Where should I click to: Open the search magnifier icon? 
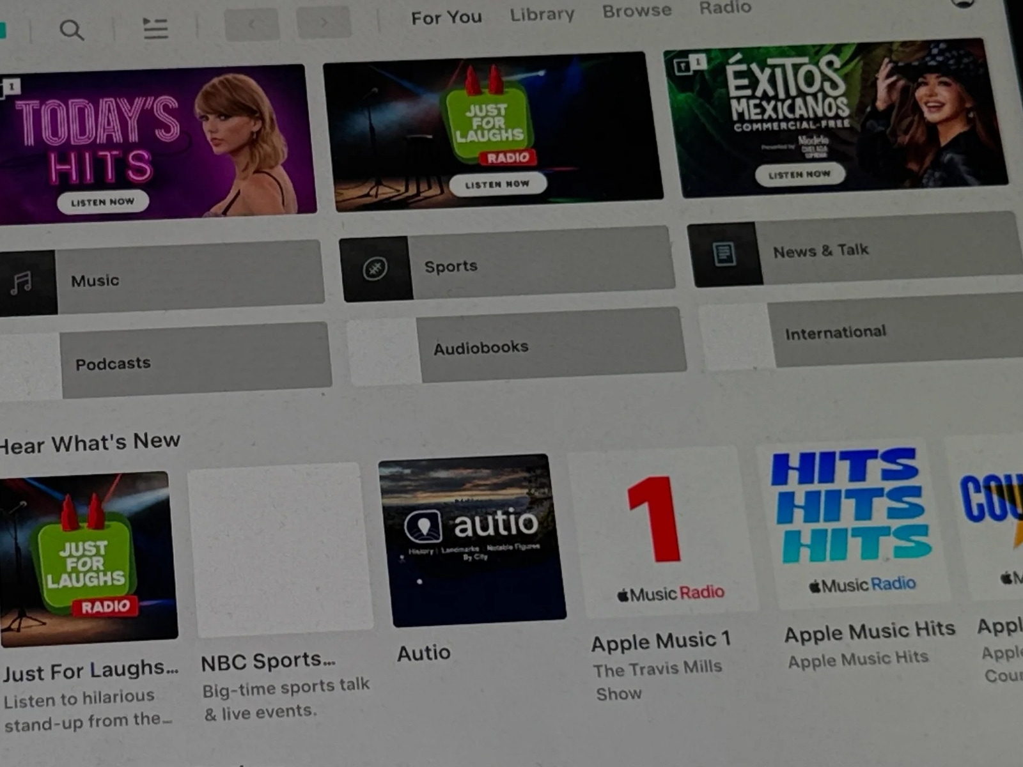72,30
